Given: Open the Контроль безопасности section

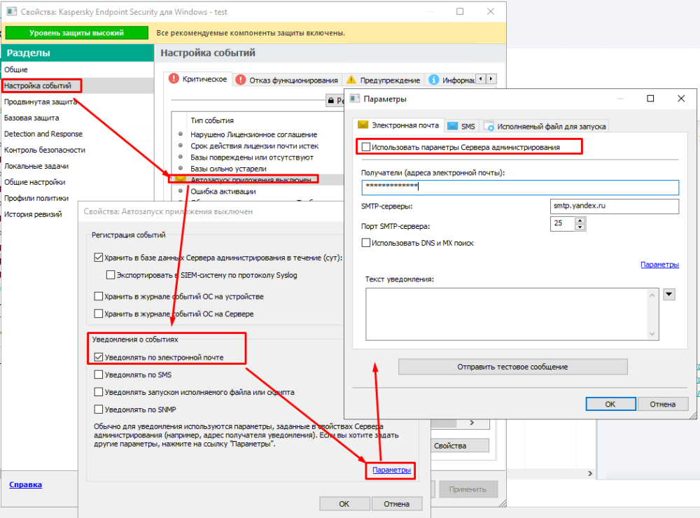Looking at the screenshot, I should click(78, 150).
